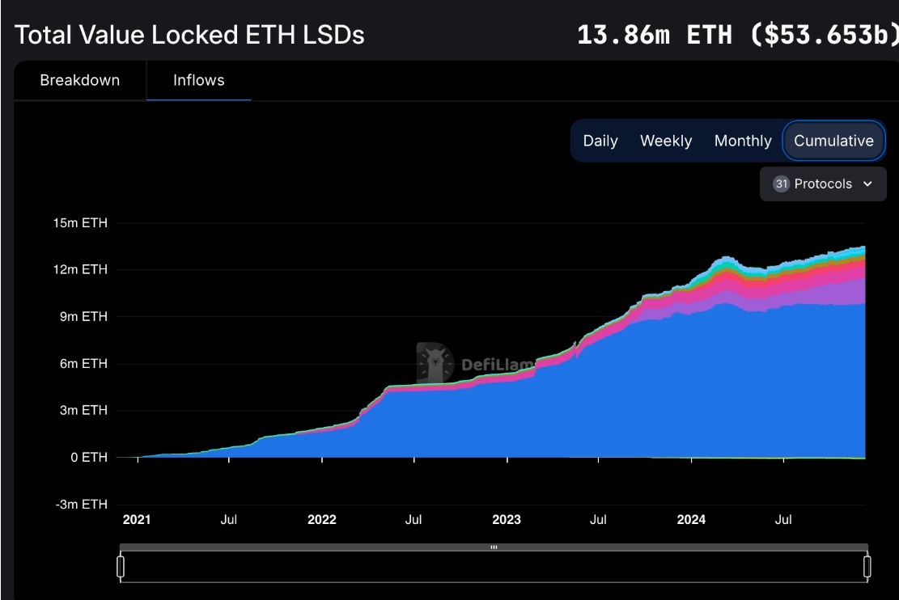
Task: Switch to the Breakdown tab
Action: pyautogui.click(x=79, y=80)
